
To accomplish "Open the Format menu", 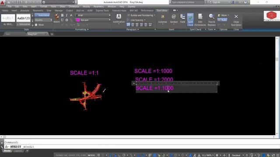I will pos(43,7).
